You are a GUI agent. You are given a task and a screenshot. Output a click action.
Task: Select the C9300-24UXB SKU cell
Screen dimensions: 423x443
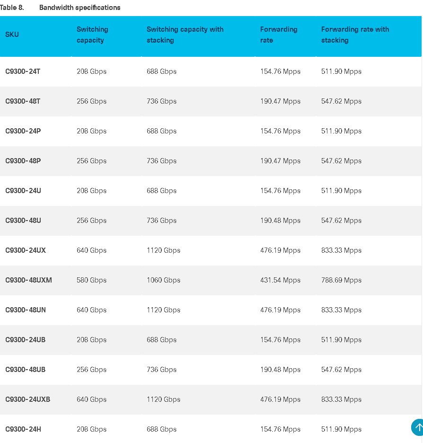[27, 399]
